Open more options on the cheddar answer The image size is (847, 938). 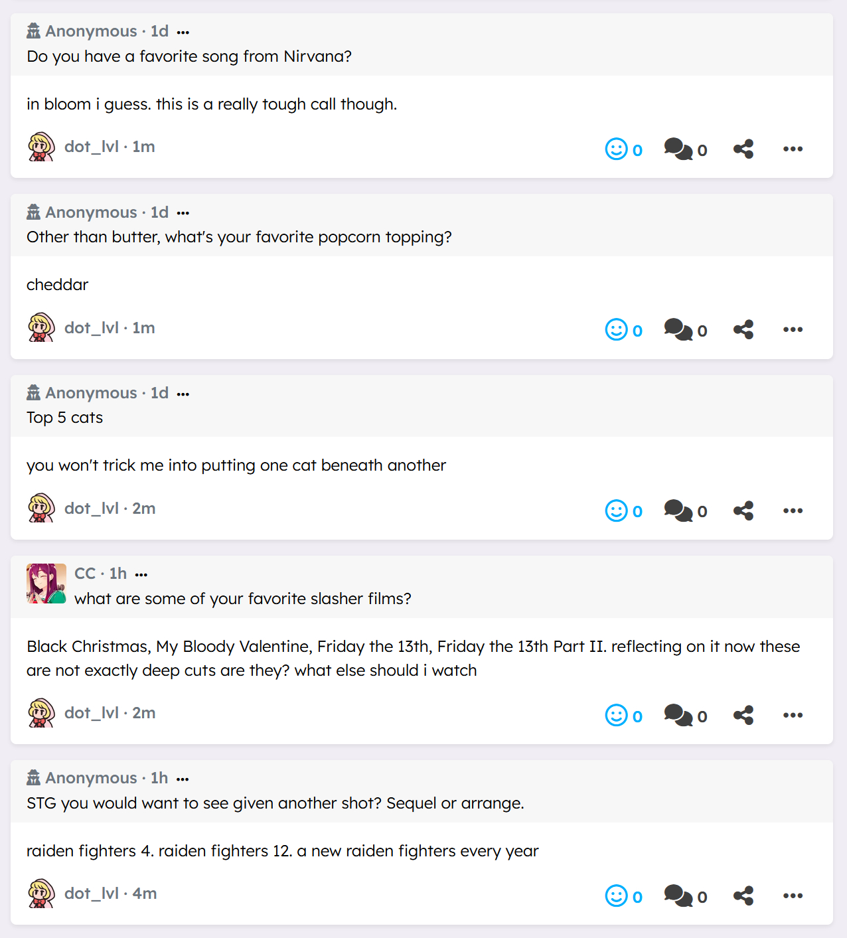coord(793,329)
